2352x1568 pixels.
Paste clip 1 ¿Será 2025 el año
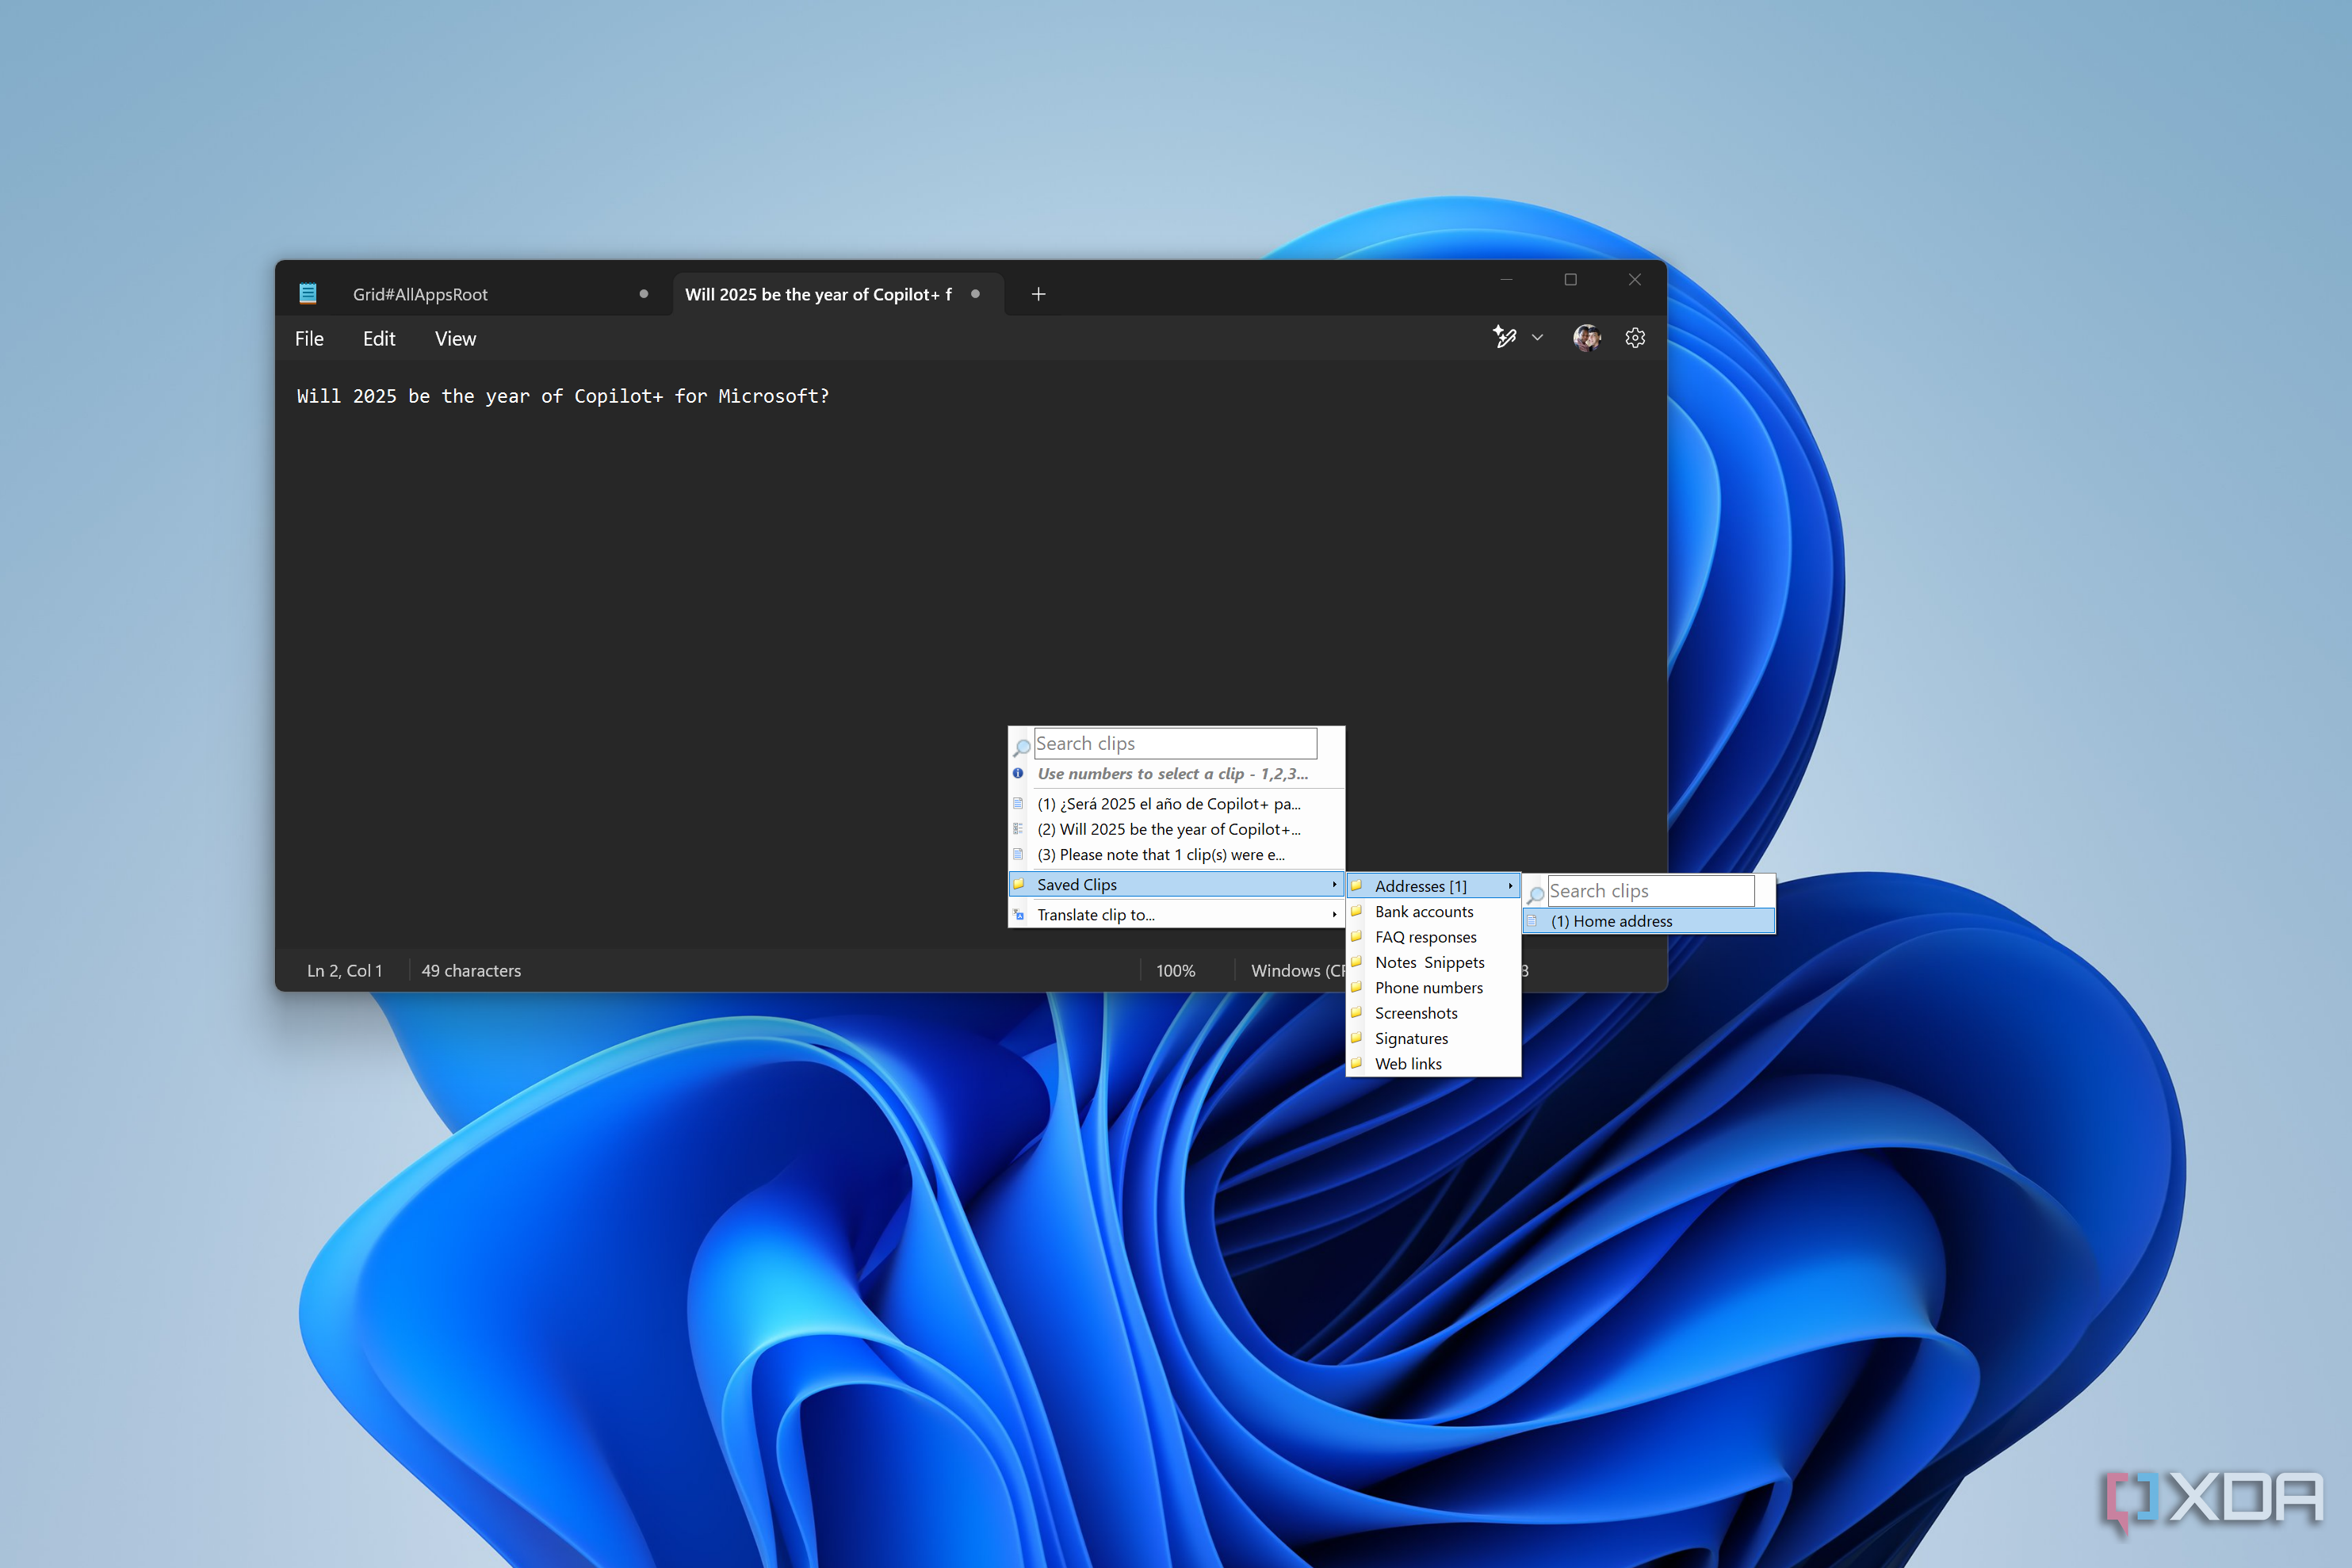[x=1176, y=804]
